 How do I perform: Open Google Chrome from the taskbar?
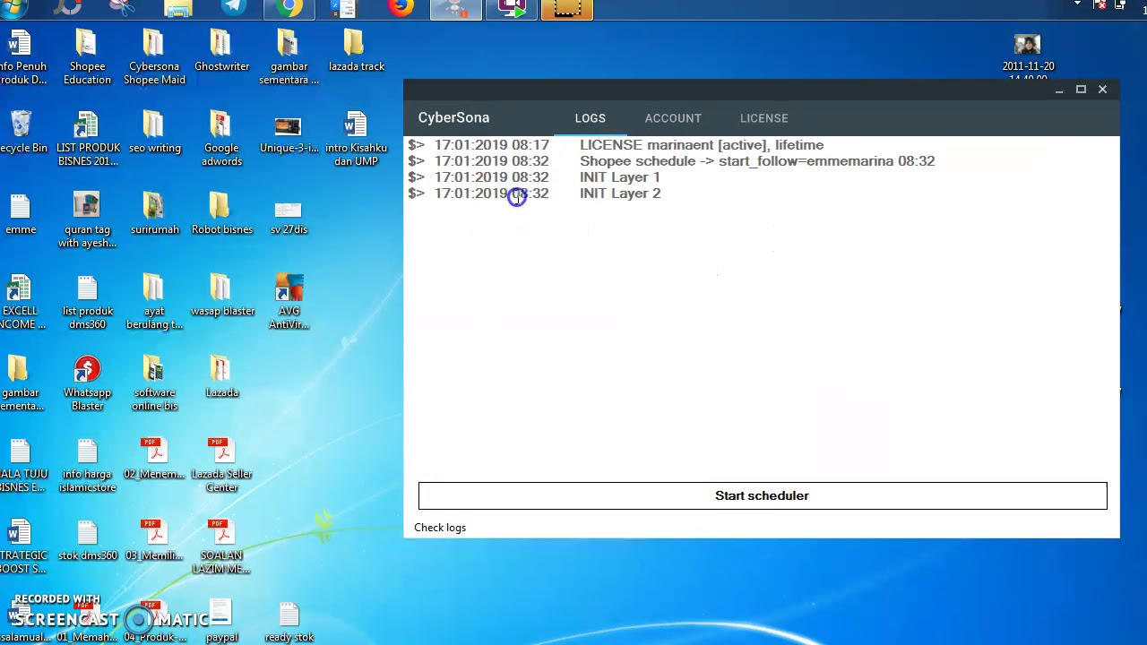click(289, 9)
